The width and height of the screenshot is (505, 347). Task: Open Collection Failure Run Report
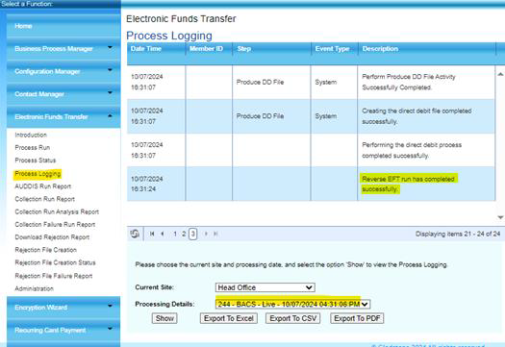[x=55, y=224]
